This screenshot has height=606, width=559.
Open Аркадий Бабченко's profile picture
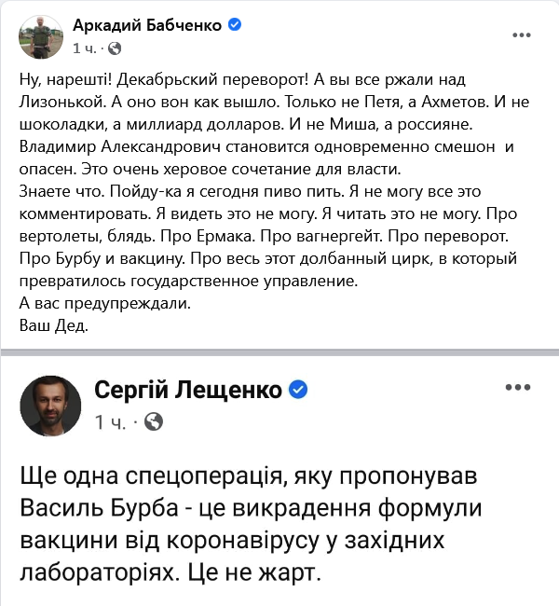coord(41,37)
